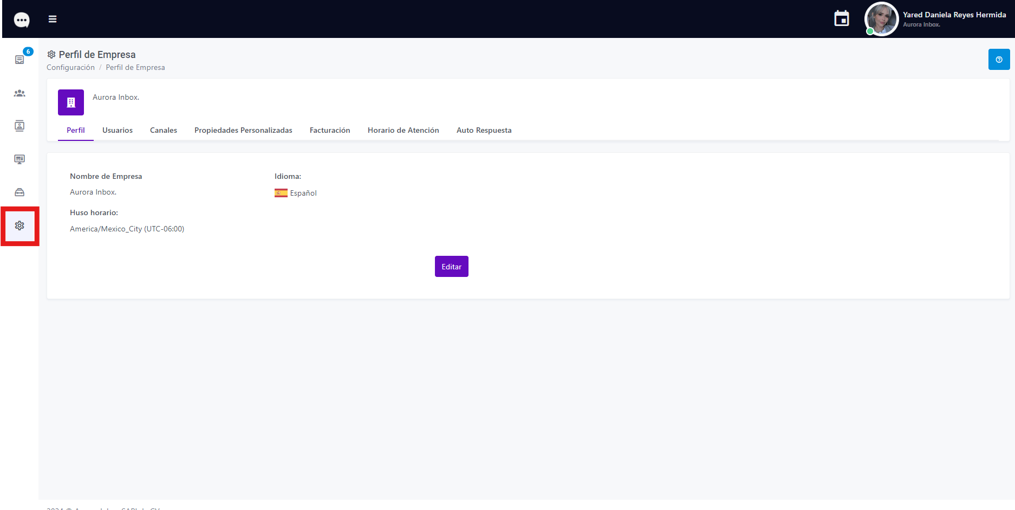Click the Editar button
The height and width of the screenshot is (510, 1015).
coord(452,267)
